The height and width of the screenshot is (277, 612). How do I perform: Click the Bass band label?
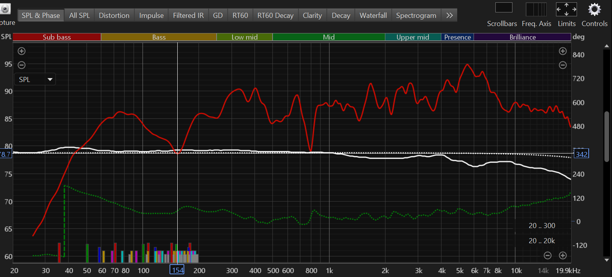point(159,37)
